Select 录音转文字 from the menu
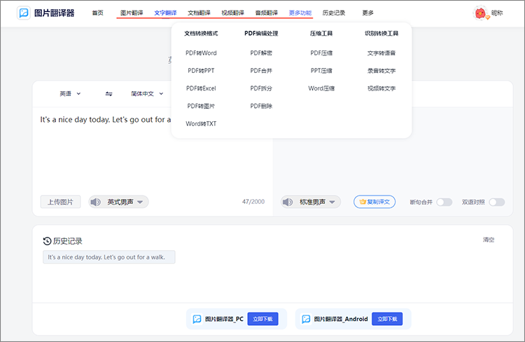Screen dimensions: 525x342 click(x=381, y=71)
